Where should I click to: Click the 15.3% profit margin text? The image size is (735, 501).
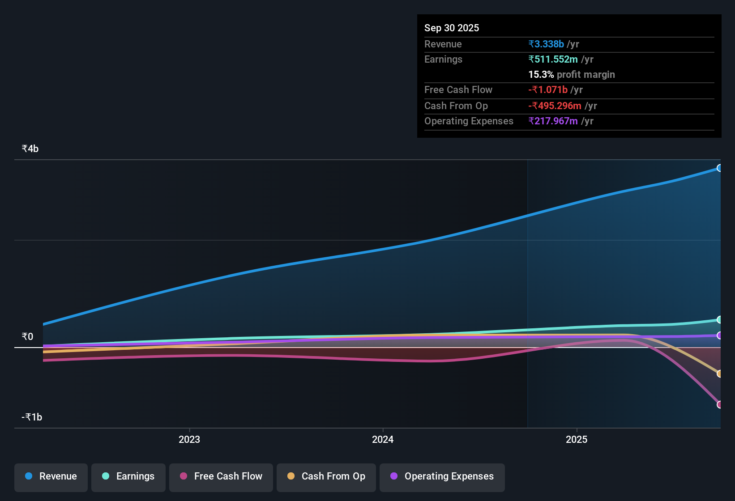[x=572, y=74]
